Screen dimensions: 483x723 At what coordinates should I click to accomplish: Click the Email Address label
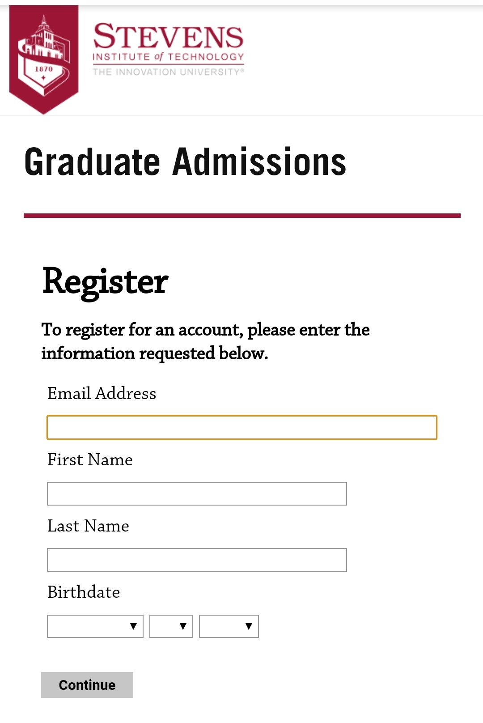coord(102,393)
